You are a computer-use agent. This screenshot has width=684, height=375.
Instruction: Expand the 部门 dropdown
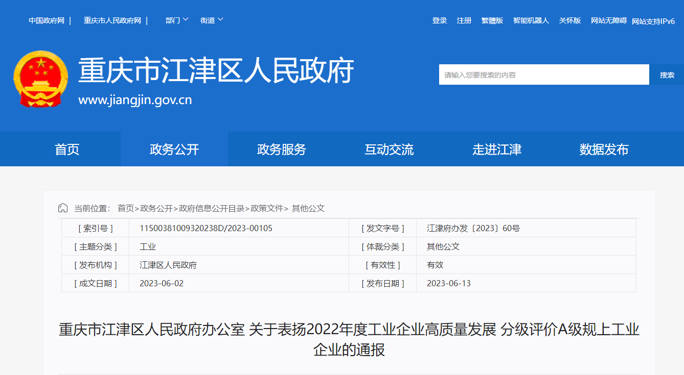tap(177, 20)
